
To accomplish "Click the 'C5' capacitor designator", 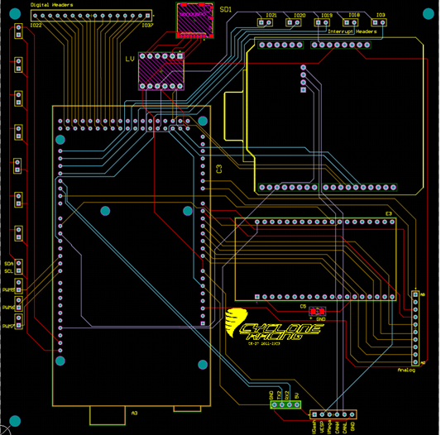I will tap(303, 307).
